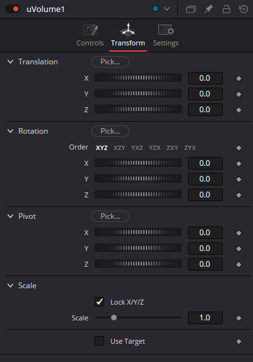
Task: Click the Pivot X value field
Action: 205,233
